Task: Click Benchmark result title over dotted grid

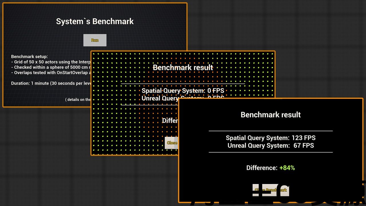Action: coord(183,68)
